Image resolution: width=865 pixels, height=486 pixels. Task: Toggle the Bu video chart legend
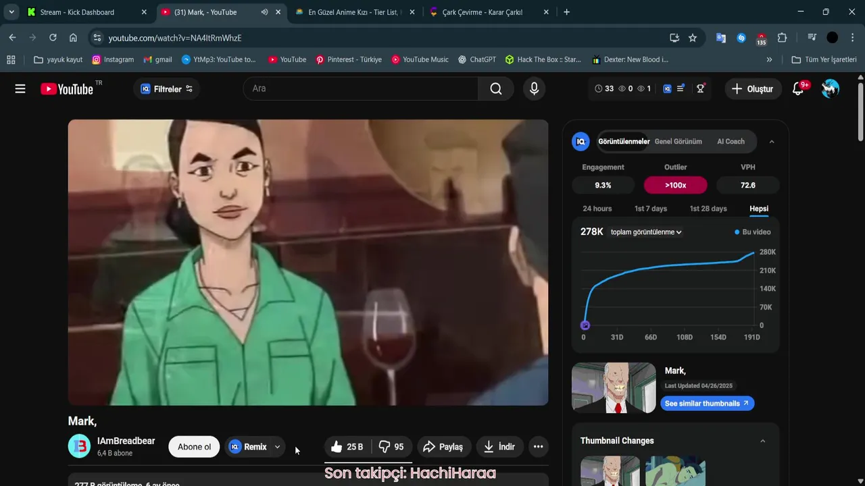coord(753,232)
